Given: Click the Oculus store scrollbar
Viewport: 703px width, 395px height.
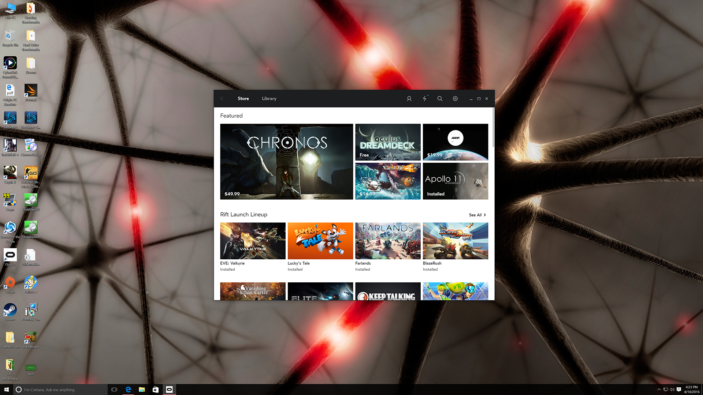Looking at the screenshot, I should point(493,127).
